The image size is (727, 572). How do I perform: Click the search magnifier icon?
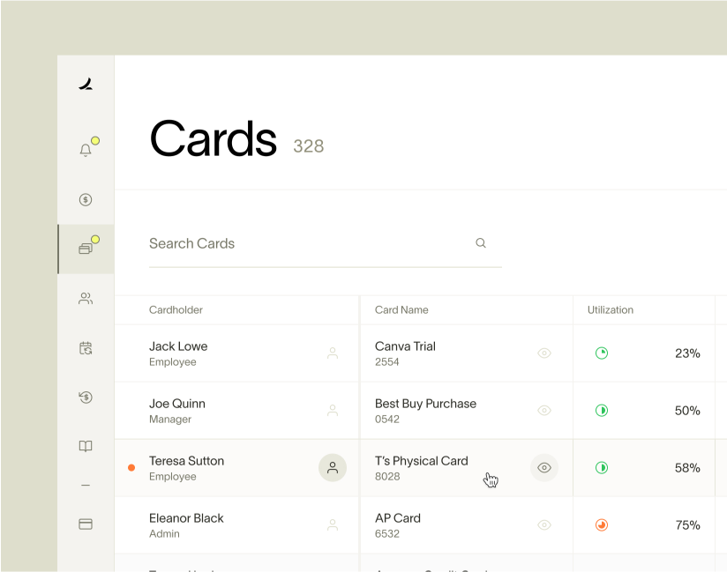click(x=481, y=242)
